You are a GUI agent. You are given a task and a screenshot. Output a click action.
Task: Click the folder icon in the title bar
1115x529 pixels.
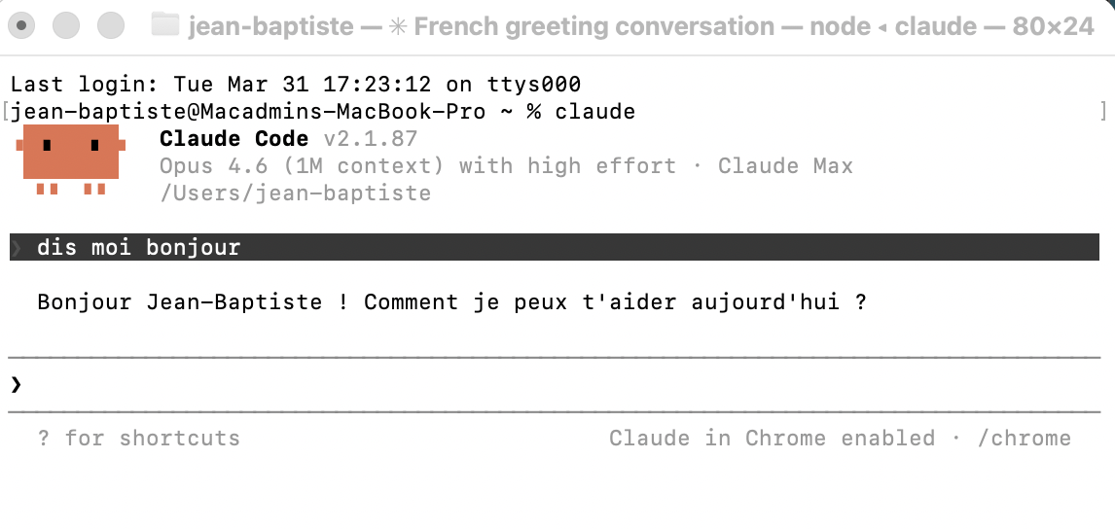[x=165, y=25]
